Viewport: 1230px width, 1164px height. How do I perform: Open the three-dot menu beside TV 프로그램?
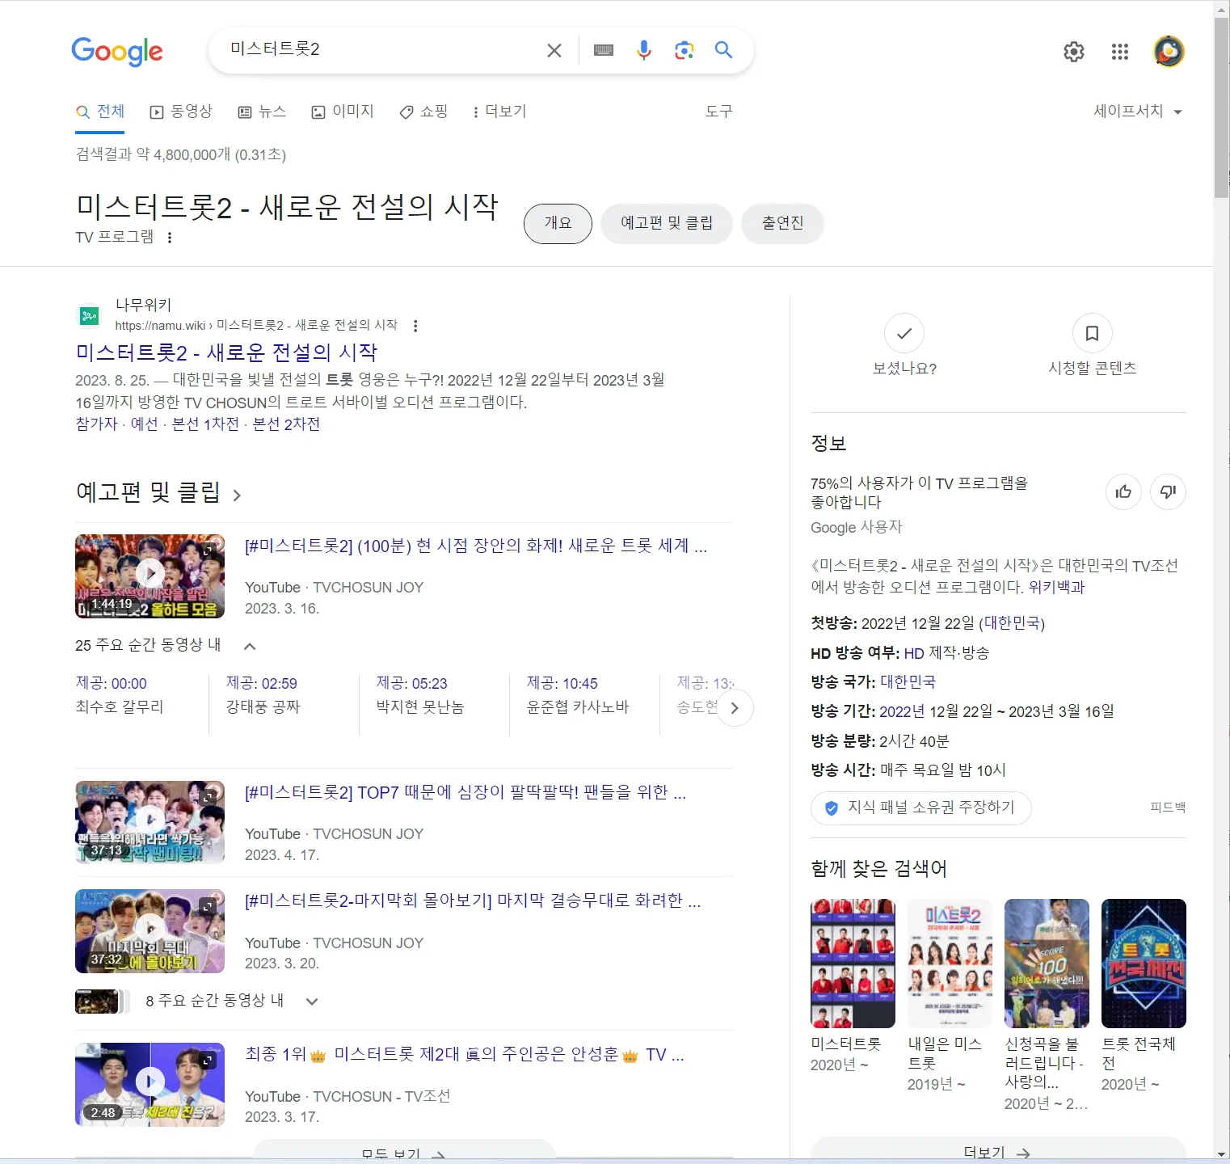tap(170, 238)
